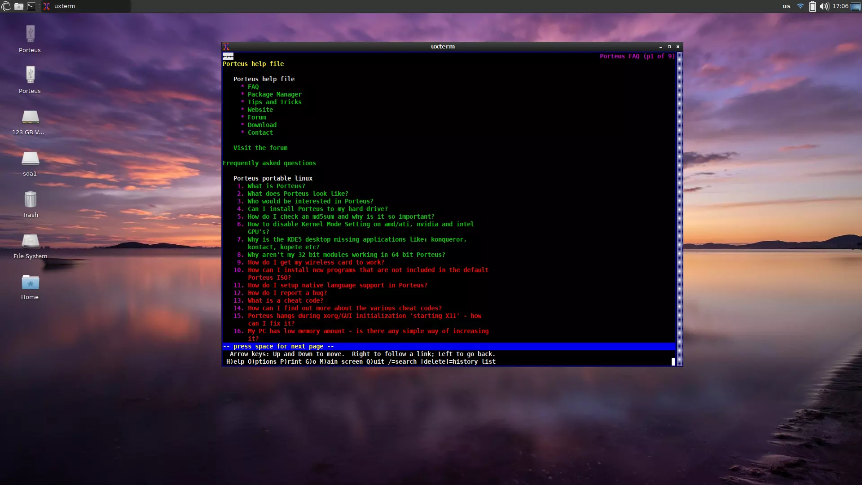Follow the Website link
Image resolution: width=862 pixels, height=485 pixels.
click(x=260, y=110)
